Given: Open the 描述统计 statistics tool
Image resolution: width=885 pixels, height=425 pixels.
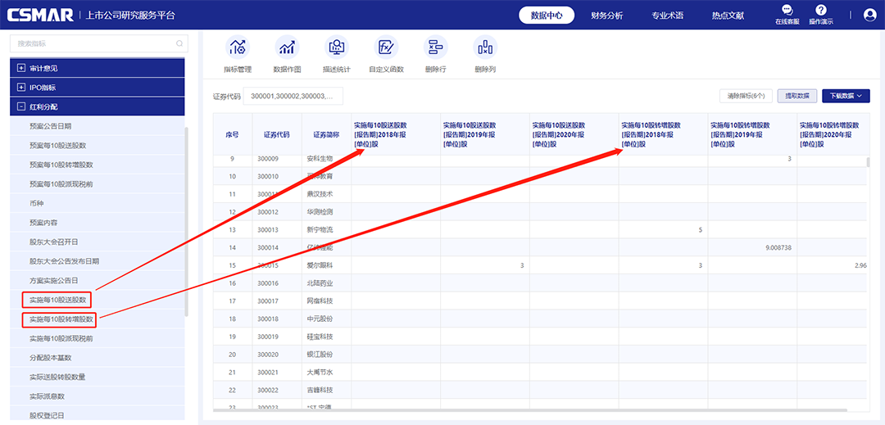Looking at the screenshot, I should (x=336, y=48).
